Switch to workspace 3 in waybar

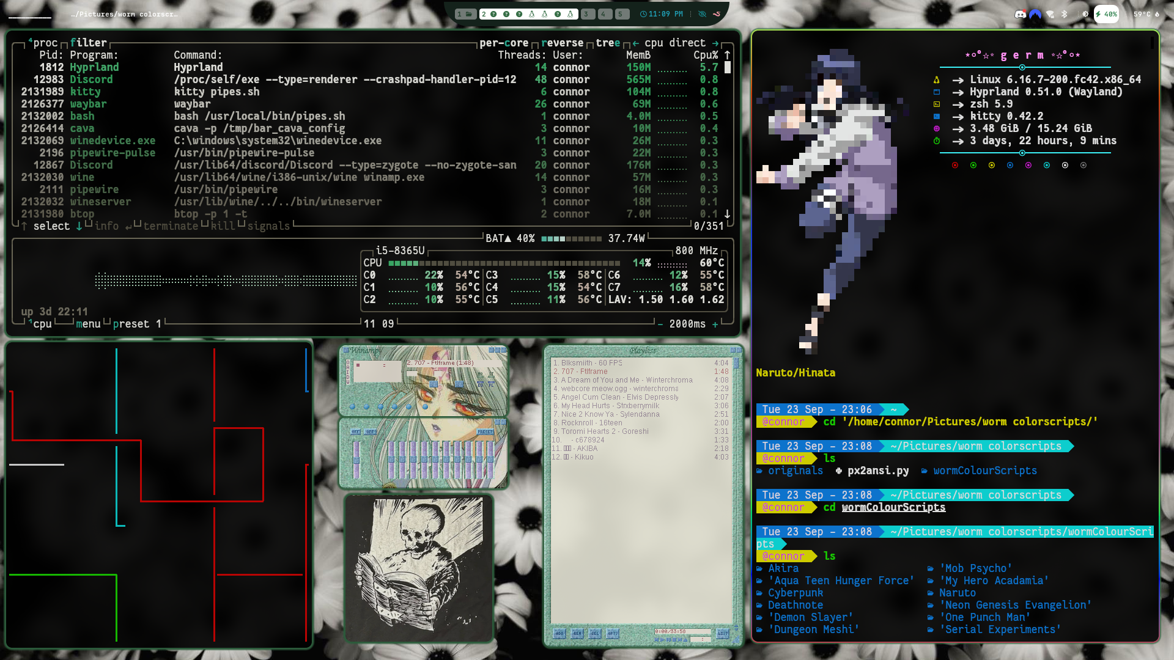[587, 14]
